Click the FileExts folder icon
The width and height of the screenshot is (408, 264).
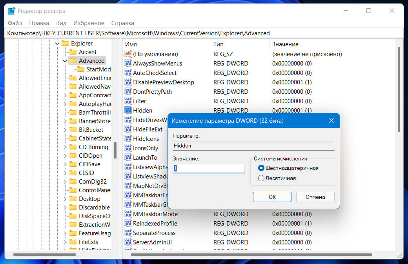[x=73, y=242]
